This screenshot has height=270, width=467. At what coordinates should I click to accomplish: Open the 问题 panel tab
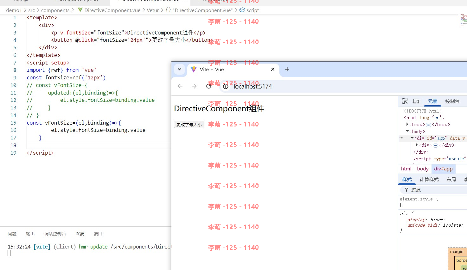[12, 234]
